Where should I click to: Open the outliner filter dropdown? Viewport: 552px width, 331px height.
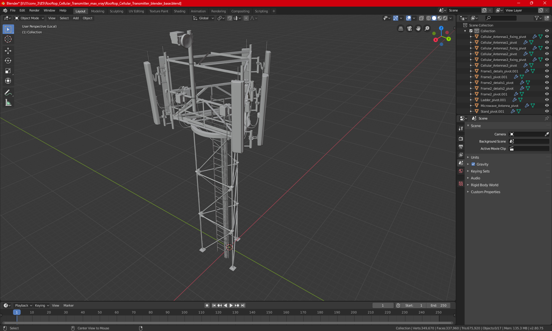tap(538, 18)
